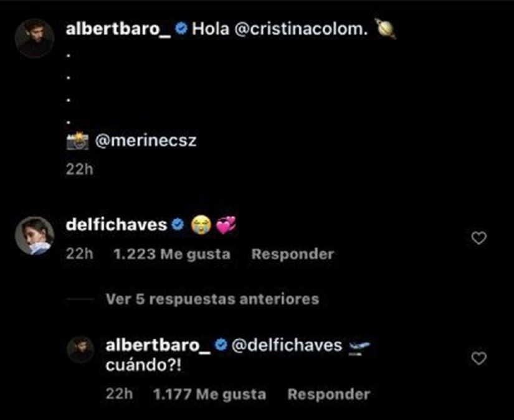Click the delfichaves username

[117, 225]
